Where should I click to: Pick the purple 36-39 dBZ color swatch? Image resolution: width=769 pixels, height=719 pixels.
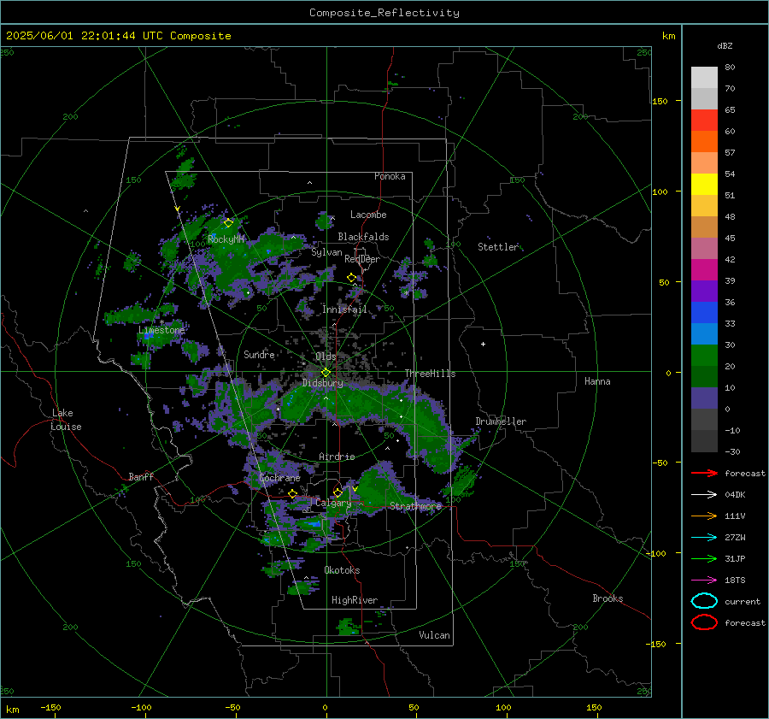[x=704, y=292]
